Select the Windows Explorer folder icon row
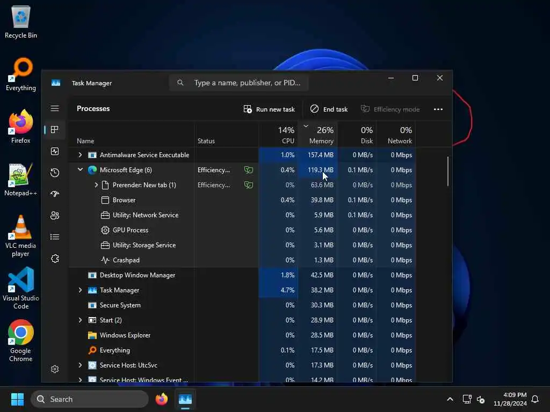 click(92, 335)
